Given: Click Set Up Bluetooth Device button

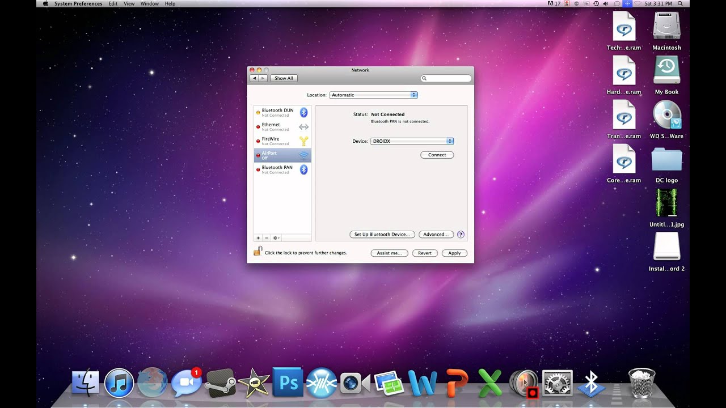Looking at the screenshot, I should [382, 234].
